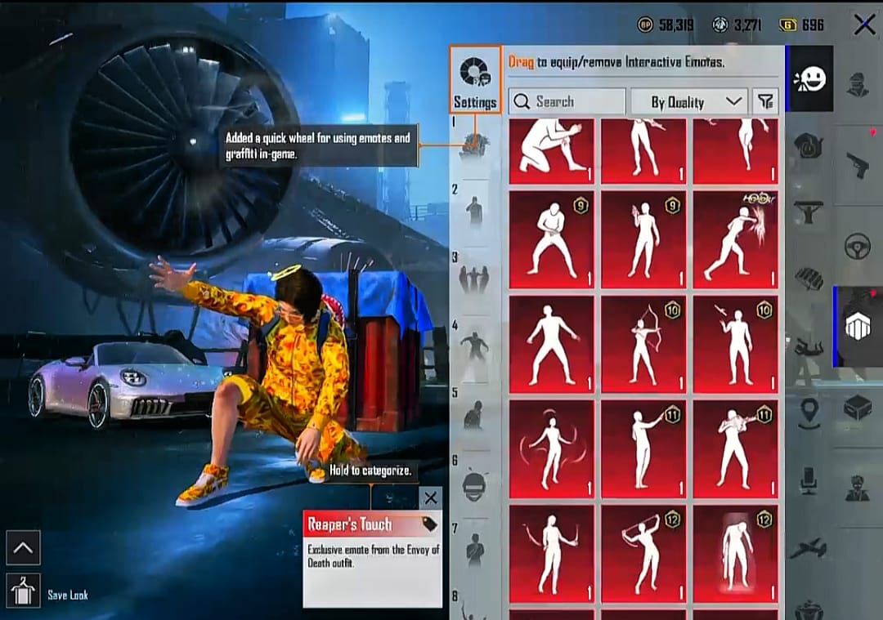The width and height of the screenshot is (883, 620).
Task: Open the skydiving pose icon
Action: tap(809, 348)
